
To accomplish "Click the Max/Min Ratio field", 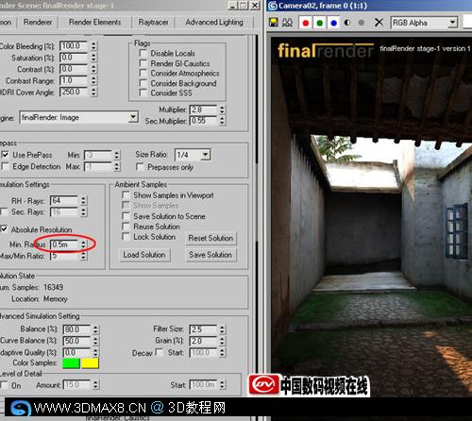I will tap(64, 256).
